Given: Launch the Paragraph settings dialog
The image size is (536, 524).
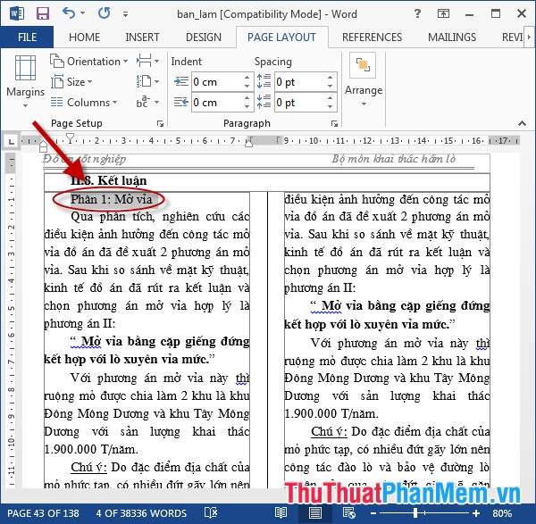Looking at the screenshot, I should 334,124.
